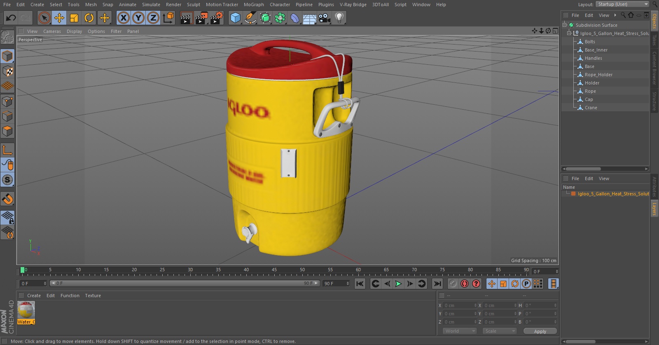The width and height of the screenshot is (659, 345).
Task: Switch to Texture mode checkered cube
Action: pos(7,71)
